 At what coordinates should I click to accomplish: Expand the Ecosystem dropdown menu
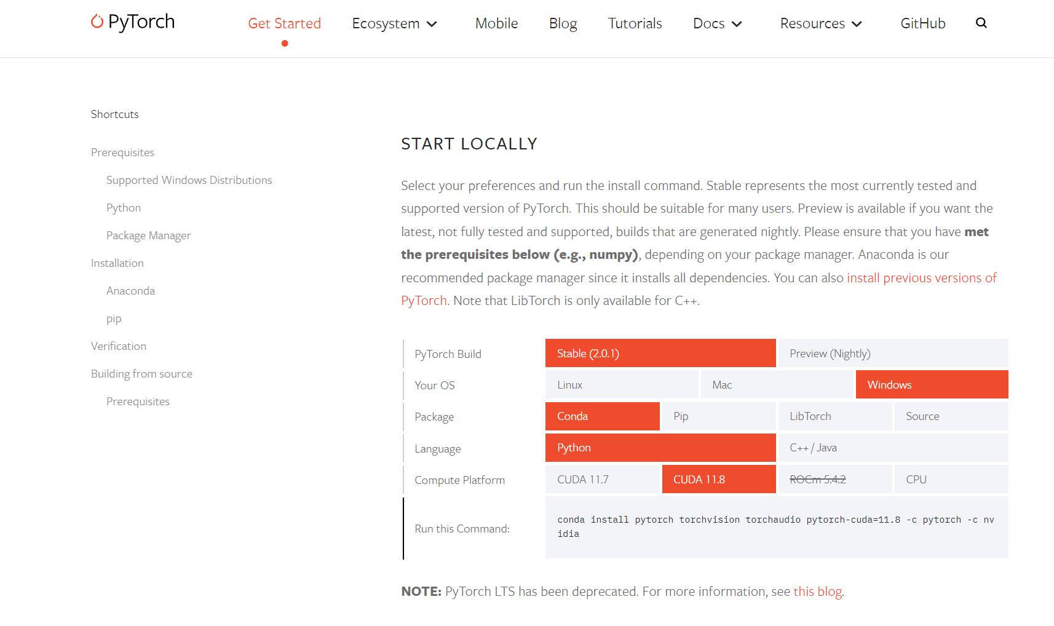[x=394, y=23]
